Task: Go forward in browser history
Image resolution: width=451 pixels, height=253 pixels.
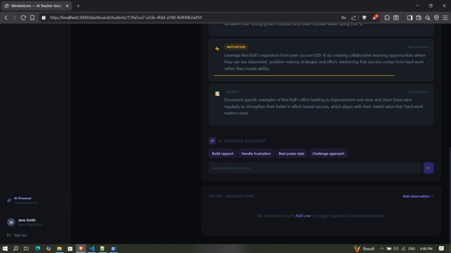Action: click(x=15, y=17)
